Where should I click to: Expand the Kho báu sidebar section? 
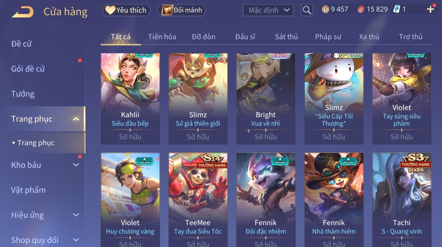pyautogui.click(x=76, y=165)
